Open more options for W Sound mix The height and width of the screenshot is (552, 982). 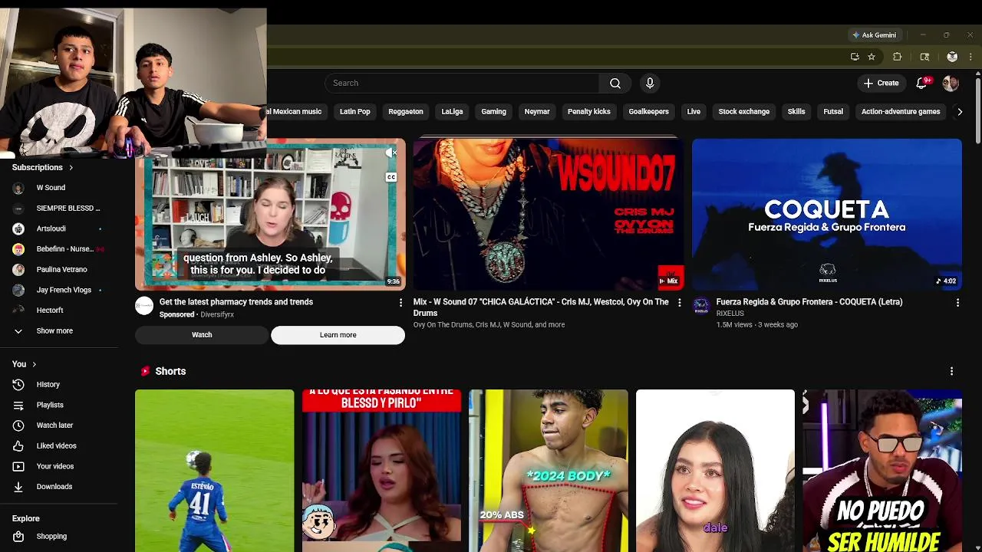tap(679, 303)
